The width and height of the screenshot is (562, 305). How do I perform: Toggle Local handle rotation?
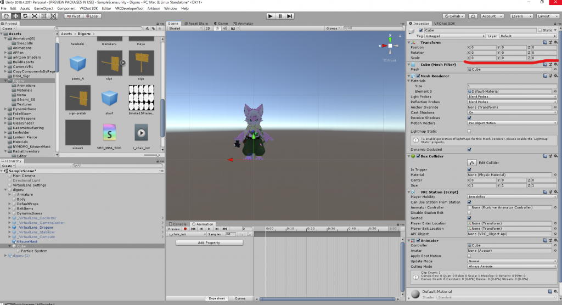[92, 16]
